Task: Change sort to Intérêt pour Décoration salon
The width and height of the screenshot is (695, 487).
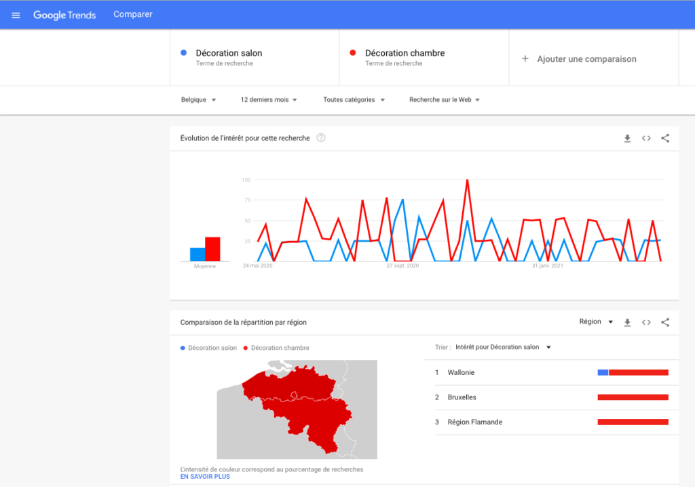Action: click(504, 346)
